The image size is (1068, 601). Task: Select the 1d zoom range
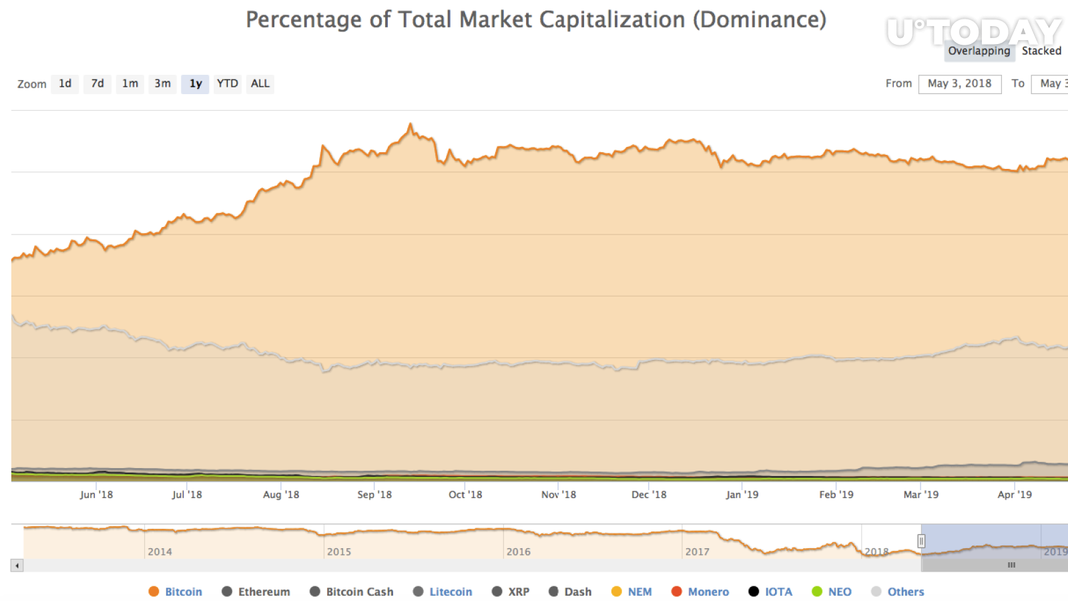click(x=65, y=83)
